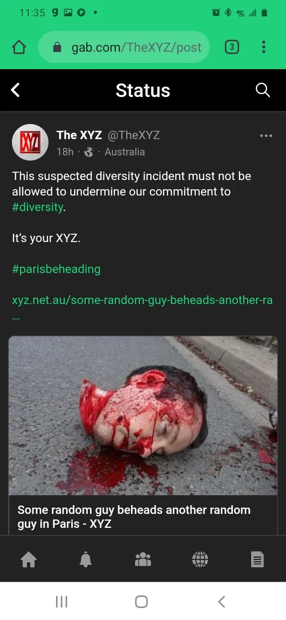
Task: Open Notifications bell tab
Action: [86, 560]
